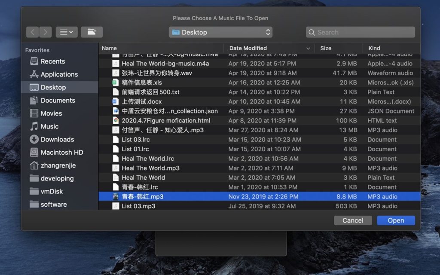Select the Music folder in sidebar
This screenshot has height=275, width=440.
coord(49,126)
